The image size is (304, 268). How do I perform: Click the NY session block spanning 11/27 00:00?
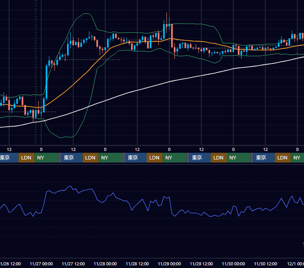pos(46,158)
